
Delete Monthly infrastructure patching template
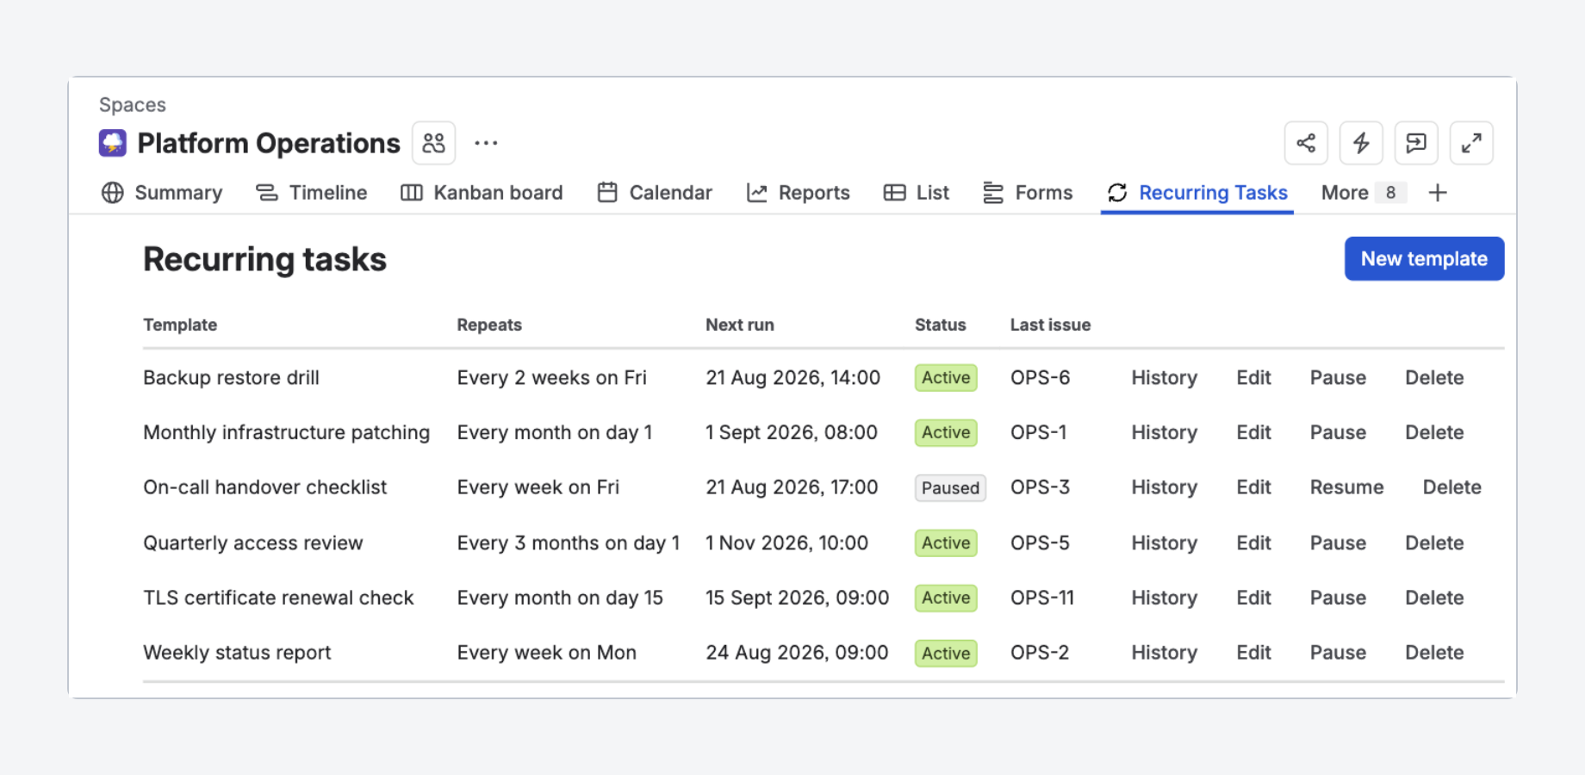[x=1435, y=432]
